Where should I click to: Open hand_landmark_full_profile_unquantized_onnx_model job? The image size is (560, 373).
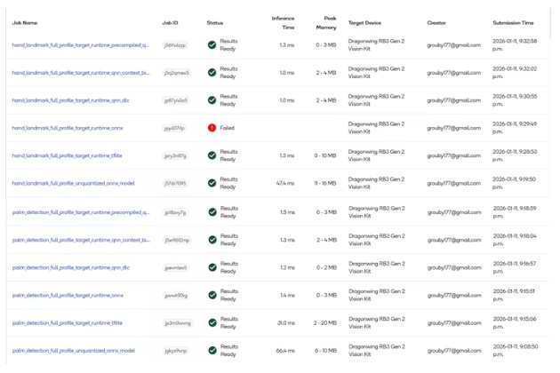tap(73, 184)
